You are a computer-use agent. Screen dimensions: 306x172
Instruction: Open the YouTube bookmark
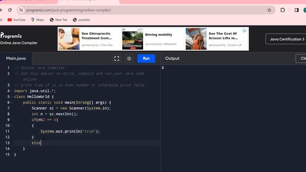[16, 20]
